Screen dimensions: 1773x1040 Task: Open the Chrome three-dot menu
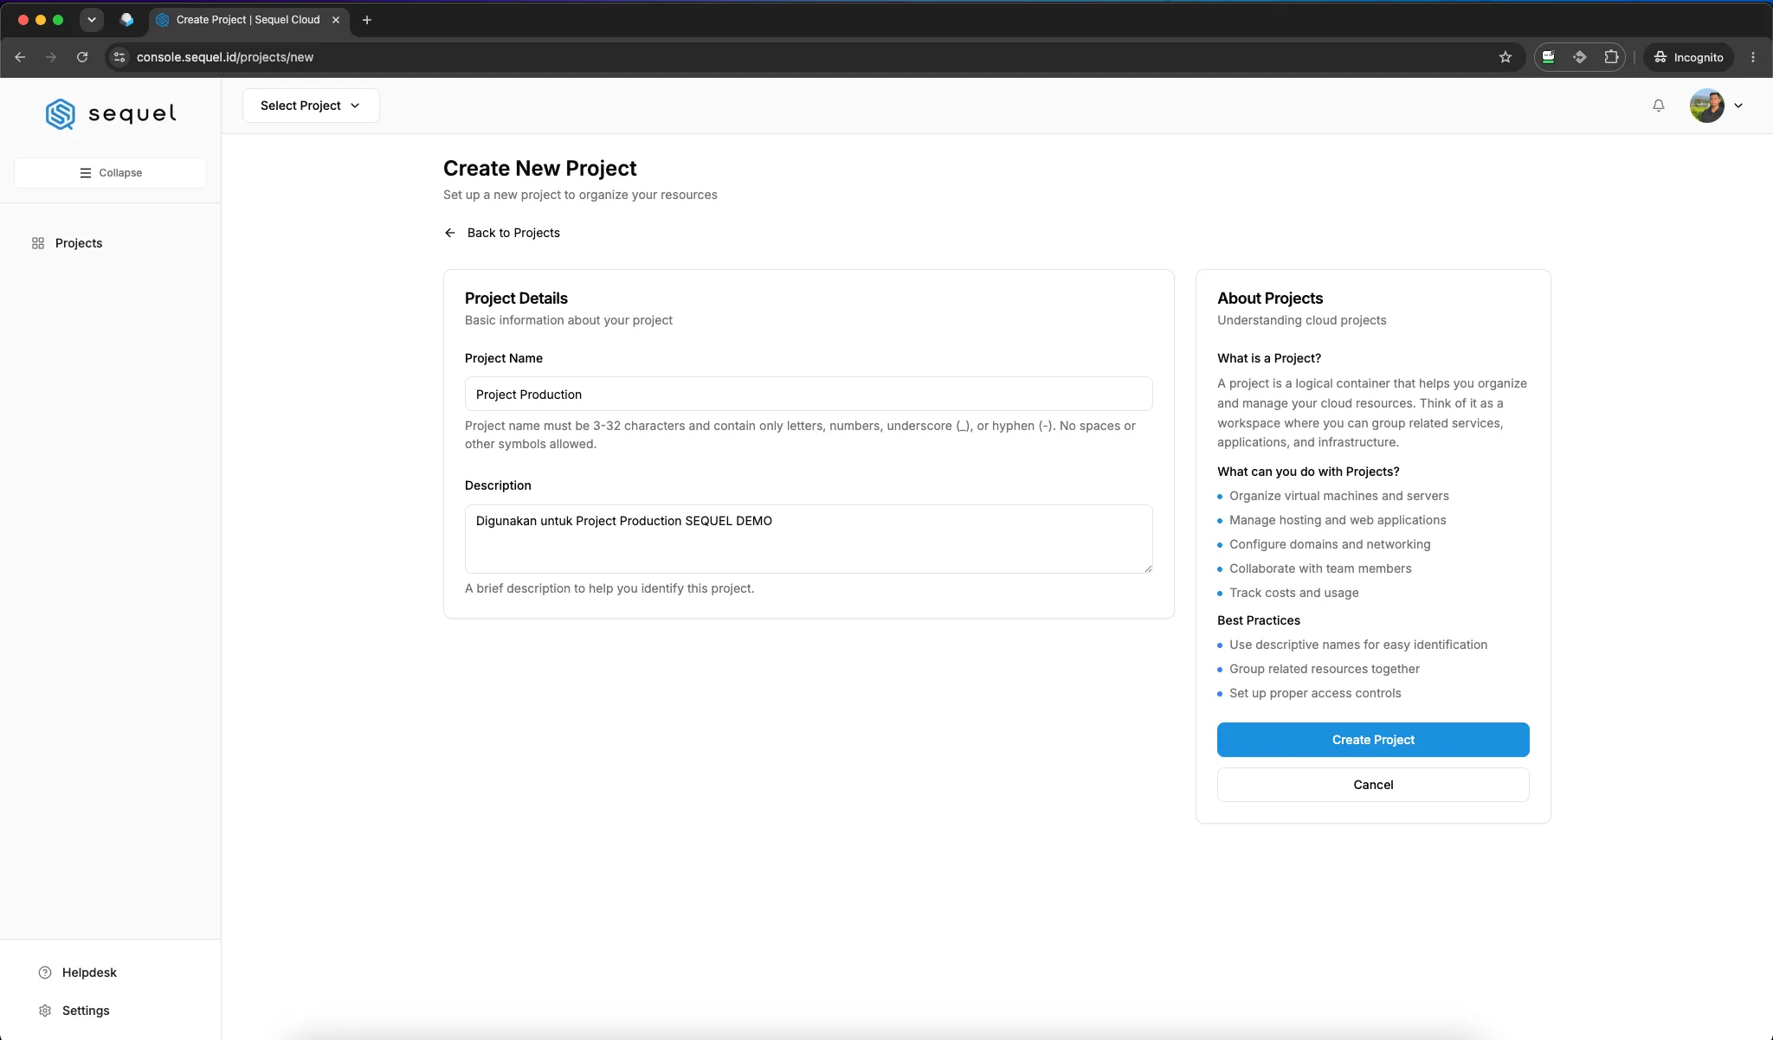pyautogui.click(x=1753, y=57)
